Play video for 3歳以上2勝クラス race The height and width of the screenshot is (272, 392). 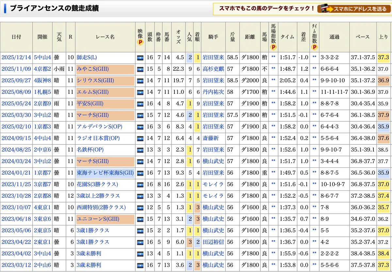click(140, 196)
